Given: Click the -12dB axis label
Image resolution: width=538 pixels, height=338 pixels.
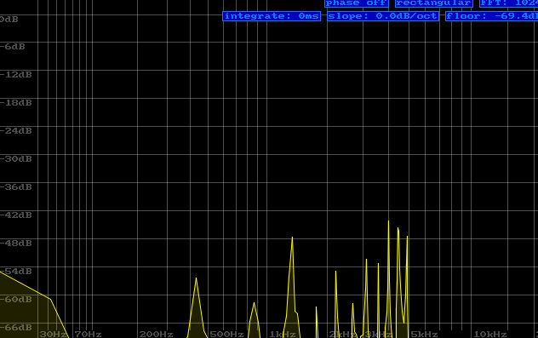Looking at the screenshot, I should click(x=16, y=75).
